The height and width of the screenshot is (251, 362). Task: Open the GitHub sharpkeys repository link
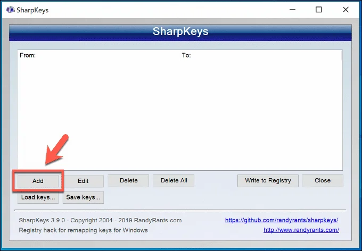282,220
